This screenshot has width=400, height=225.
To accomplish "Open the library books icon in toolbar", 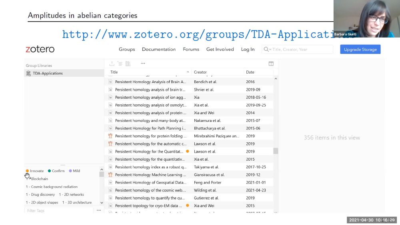I will pyautogui.click(x=128, y=64).
